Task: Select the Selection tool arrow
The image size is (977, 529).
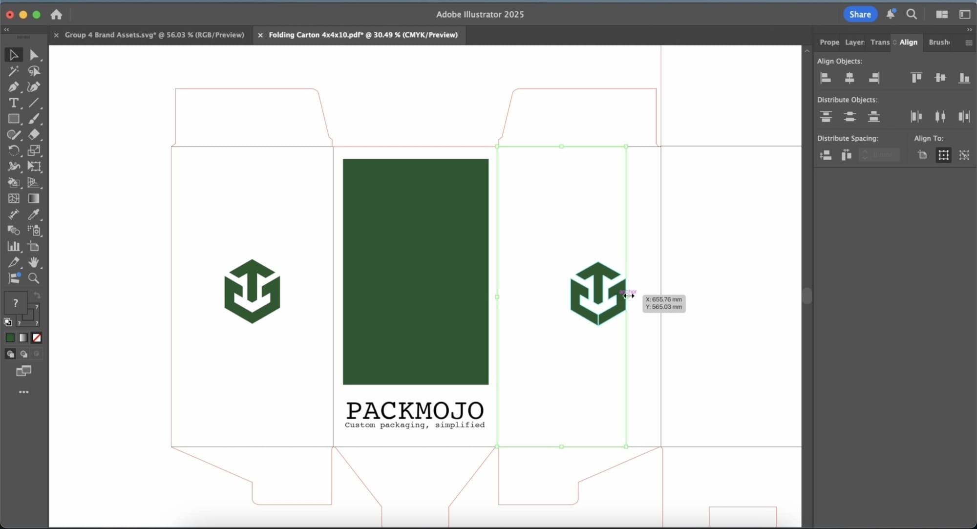Action: (x=14, y=55)
